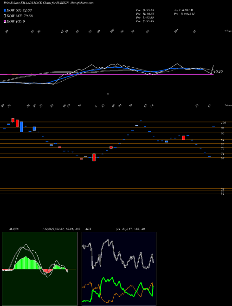Click the ADX panel title

(89, 229)
